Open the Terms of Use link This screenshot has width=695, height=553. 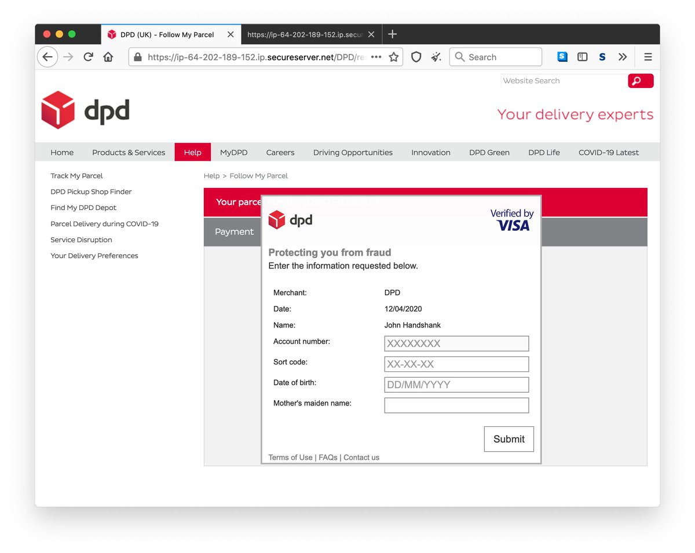290,457
